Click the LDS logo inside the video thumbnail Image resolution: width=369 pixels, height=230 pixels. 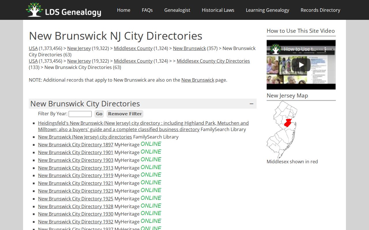click(276, 49)
